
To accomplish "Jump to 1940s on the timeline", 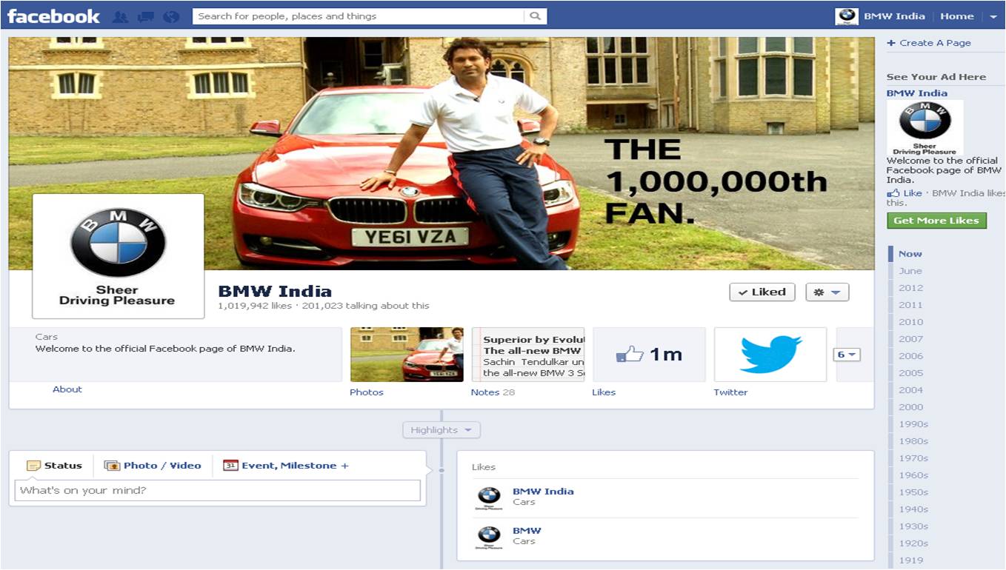I will [x=913, y=509].
